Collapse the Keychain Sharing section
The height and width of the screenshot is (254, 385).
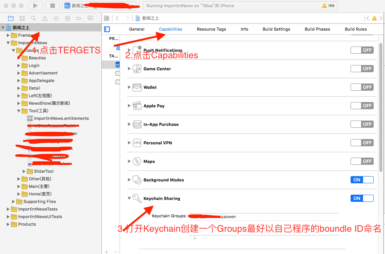click(129, 198)
